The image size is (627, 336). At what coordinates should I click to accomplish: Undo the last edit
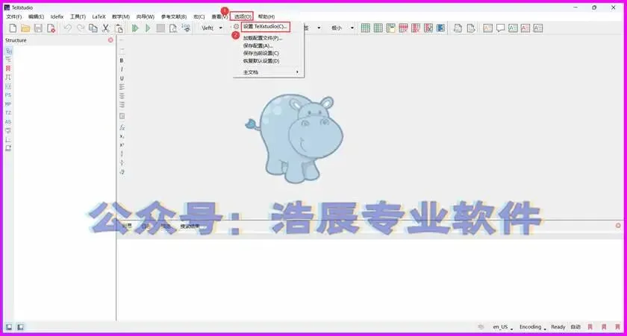[x=68, y=28]
